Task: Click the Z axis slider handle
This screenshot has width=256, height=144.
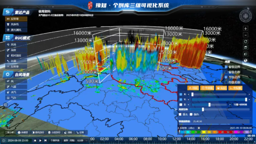Action: [x=210, y=105]
